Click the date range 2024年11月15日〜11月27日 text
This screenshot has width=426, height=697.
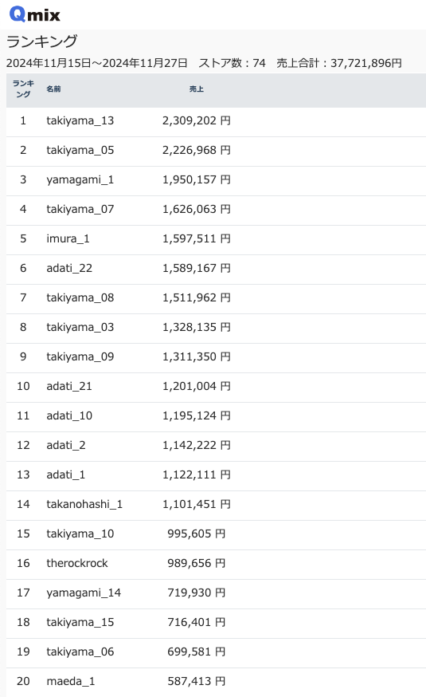point(96,63)
